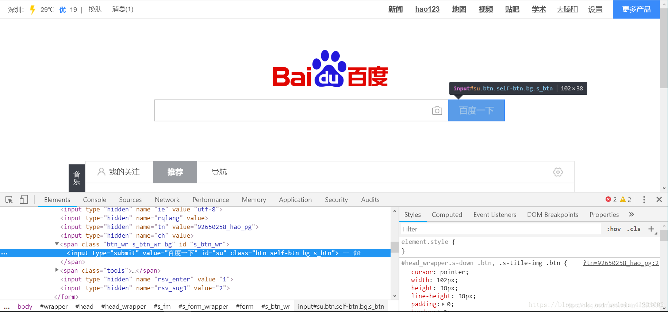Image resolution: width=668 pixels, height=312 pixels.
Task: Open the 消息(1) link
Action: [x=123, y=9]
